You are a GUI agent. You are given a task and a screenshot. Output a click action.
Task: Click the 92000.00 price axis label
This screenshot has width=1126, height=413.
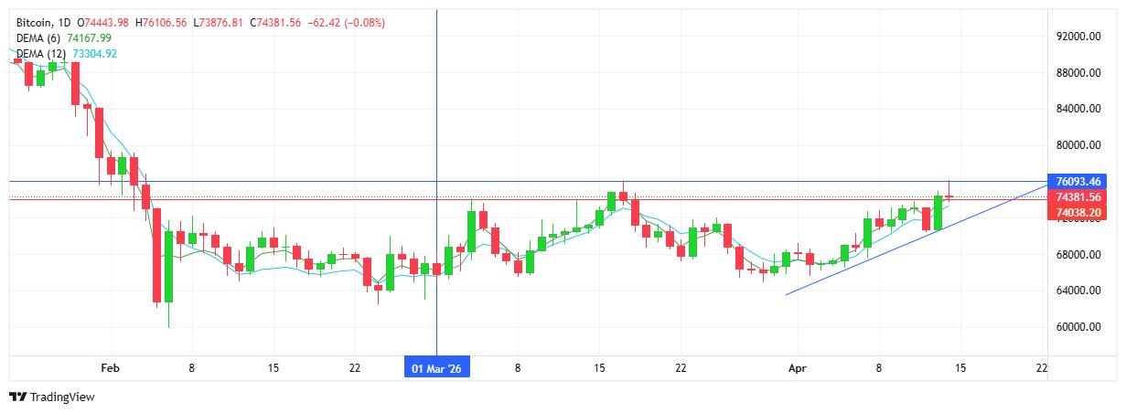pyautogui.click(x=1077, y=37)
